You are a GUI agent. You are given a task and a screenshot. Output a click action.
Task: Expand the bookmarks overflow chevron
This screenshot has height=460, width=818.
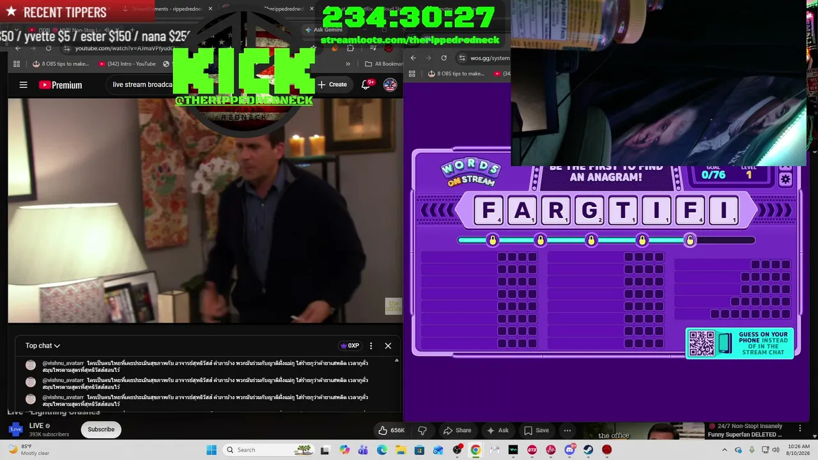[348, 64]
